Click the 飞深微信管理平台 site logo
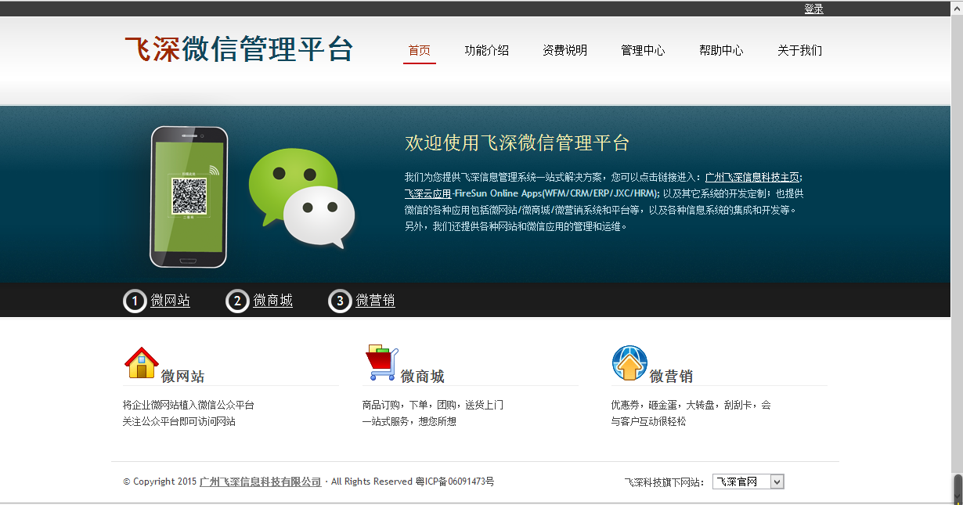The image size is (963, 505). click(239, 49)
